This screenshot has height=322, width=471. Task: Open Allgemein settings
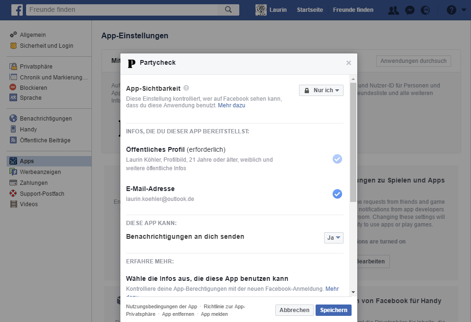pos(33,35)
